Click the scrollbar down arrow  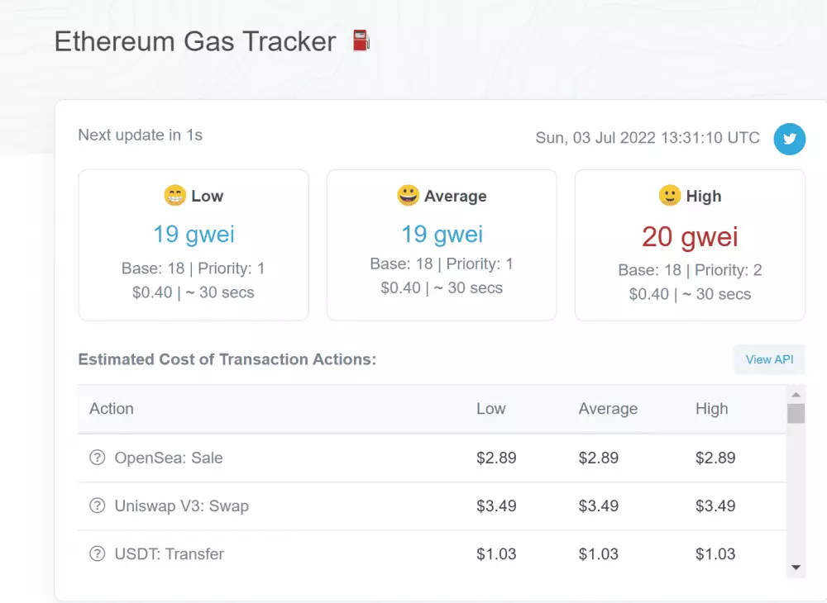(796, 567)
